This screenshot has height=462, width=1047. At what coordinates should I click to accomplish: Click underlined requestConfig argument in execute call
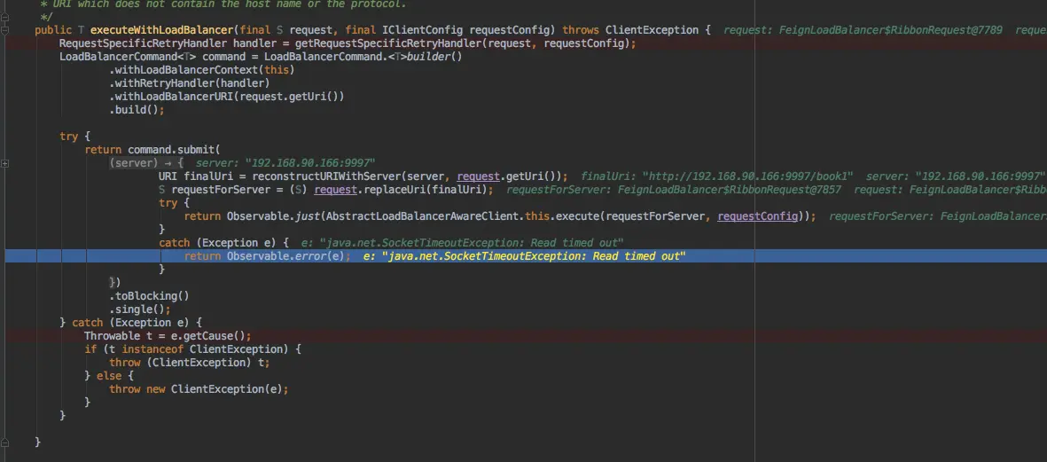click(758, 216)
